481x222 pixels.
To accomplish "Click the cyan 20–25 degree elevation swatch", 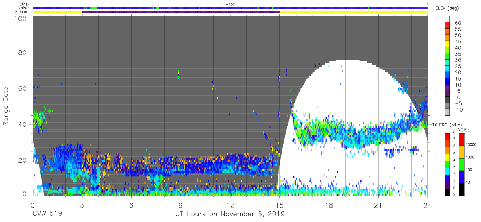I will coord(447,69).
